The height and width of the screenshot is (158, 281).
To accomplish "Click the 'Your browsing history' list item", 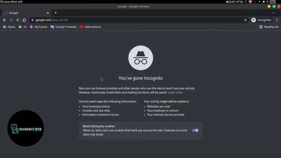I will coord(96,106).
